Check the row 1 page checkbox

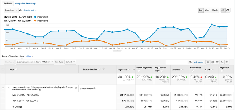coord(3,88)
